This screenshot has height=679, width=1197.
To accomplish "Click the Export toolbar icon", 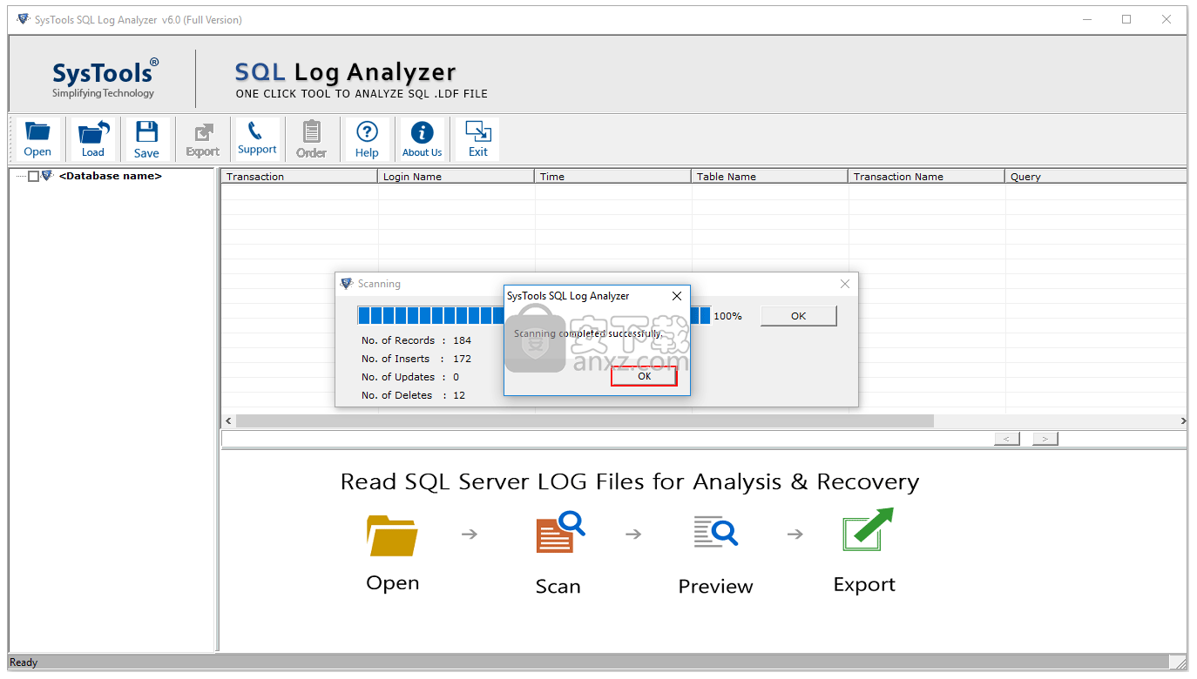I will pyautogui.click(x=202, y=139).
